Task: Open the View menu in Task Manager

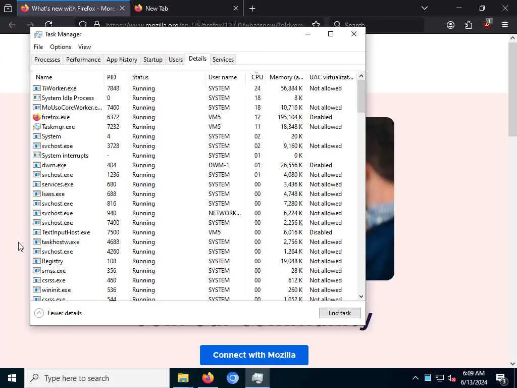Action: (84, 47)
